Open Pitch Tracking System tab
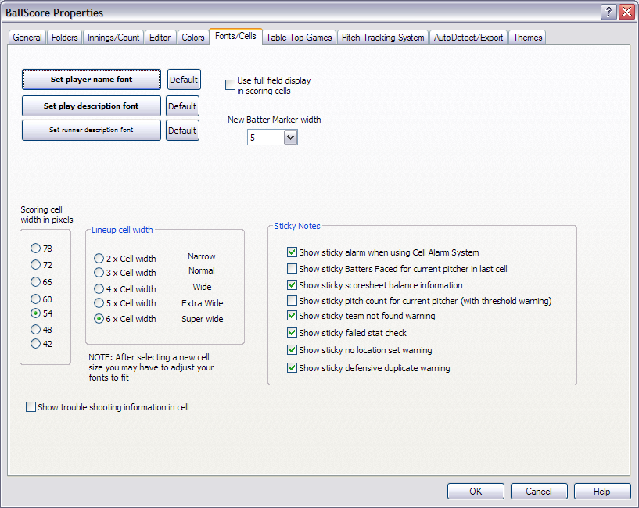Viewport: 639px width, 508px height. pyautogui.click(x=382, y=38)
